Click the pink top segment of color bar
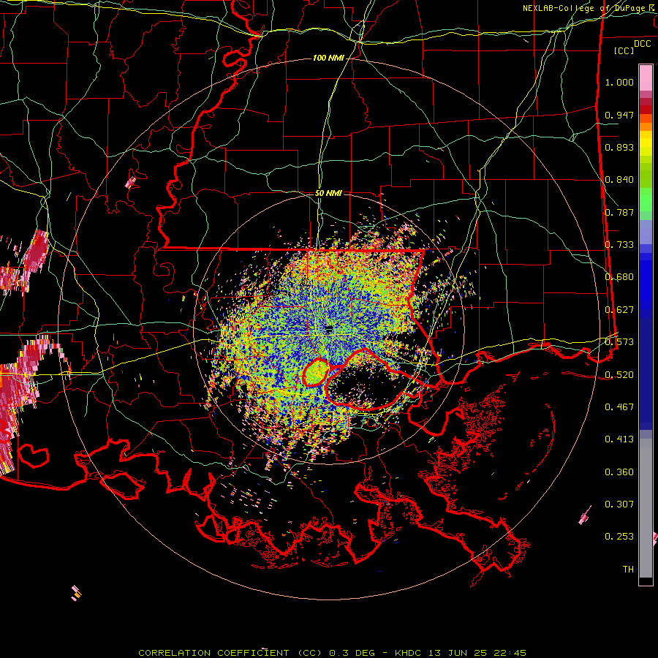Screen dimensions: 658x658 [646, 78]
